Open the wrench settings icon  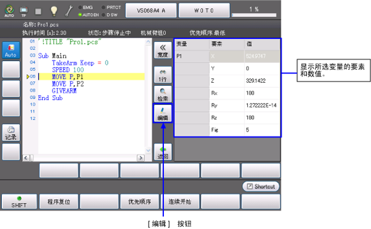pyautogui.click(x=69, y=11)
